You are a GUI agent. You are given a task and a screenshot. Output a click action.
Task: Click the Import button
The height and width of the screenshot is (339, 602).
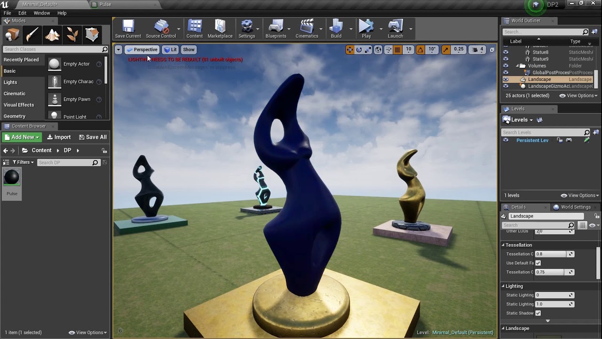[x=59, y=137]
